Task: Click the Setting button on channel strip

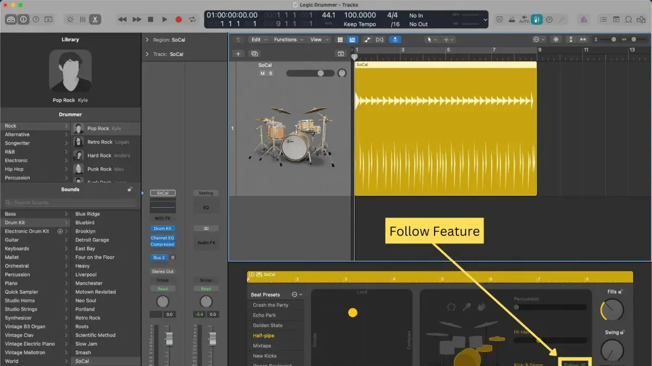Action: [206, 193]
